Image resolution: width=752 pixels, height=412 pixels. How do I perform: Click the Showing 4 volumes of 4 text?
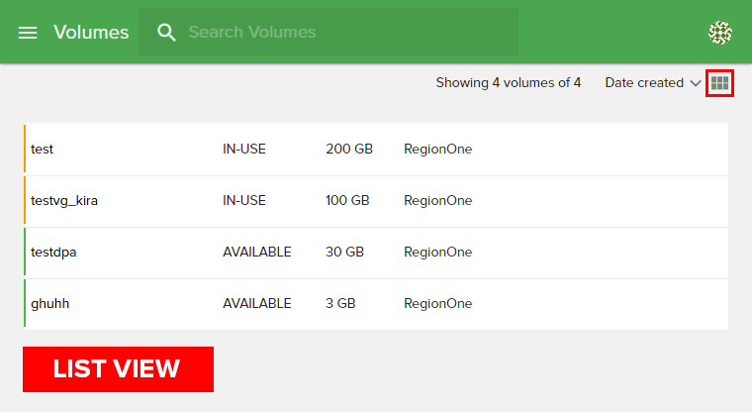click(x=508, y=83)
